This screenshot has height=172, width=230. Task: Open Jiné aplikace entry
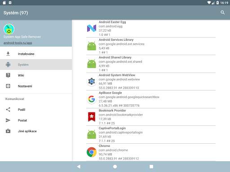[36, 131]
